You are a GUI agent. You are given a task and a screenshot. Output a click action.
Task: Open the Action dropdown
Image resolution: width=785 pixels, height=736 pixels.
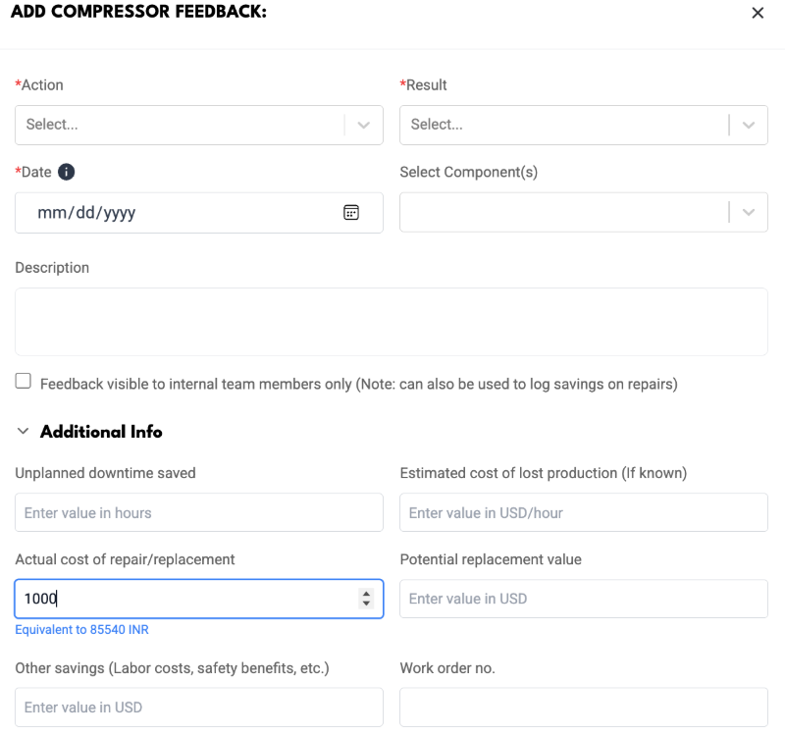tap(199, 126)
